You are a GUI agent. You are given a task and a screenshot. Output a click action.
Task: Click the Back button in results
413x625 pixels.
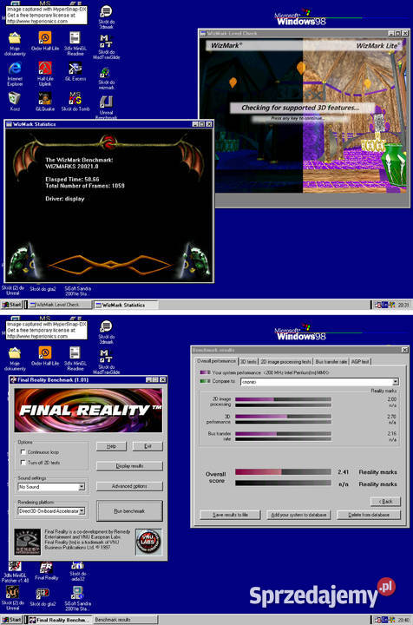pyautogui.click(x=385, y=502)
